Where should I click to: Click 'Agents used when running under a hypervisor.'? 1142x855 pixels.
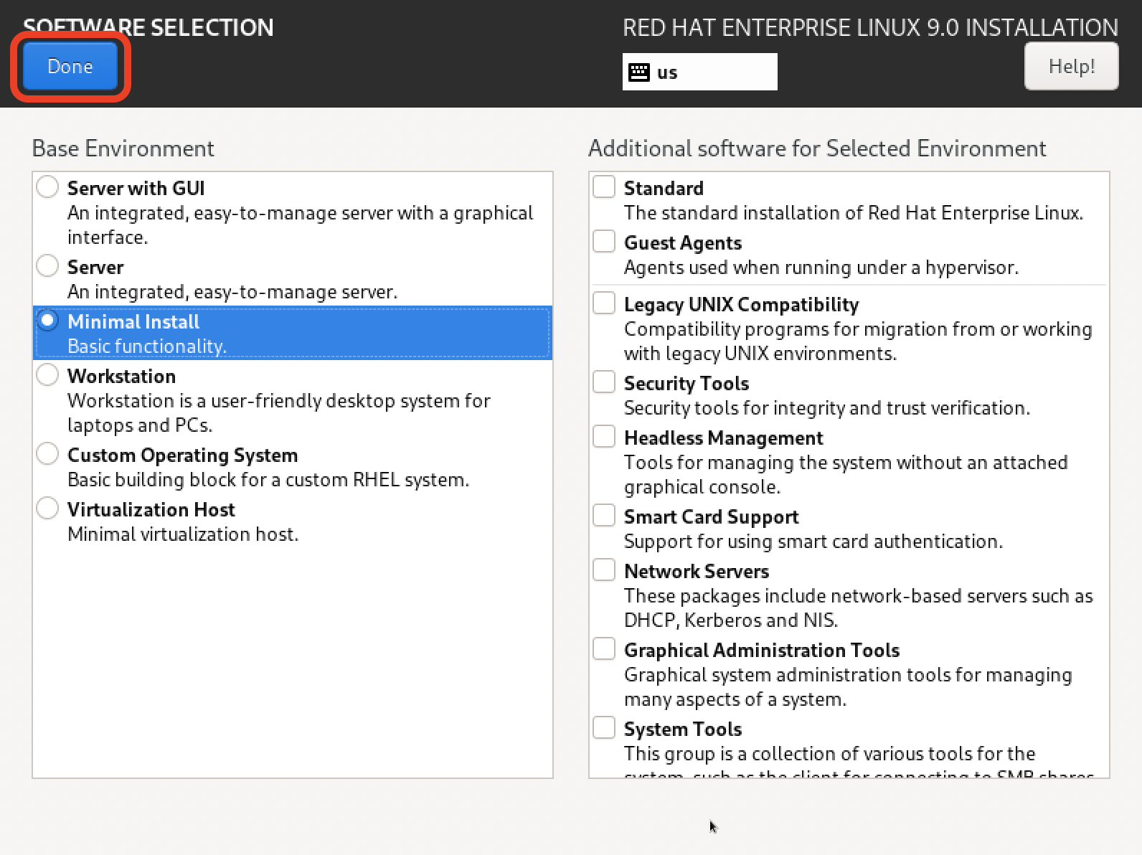click(821, 268)
